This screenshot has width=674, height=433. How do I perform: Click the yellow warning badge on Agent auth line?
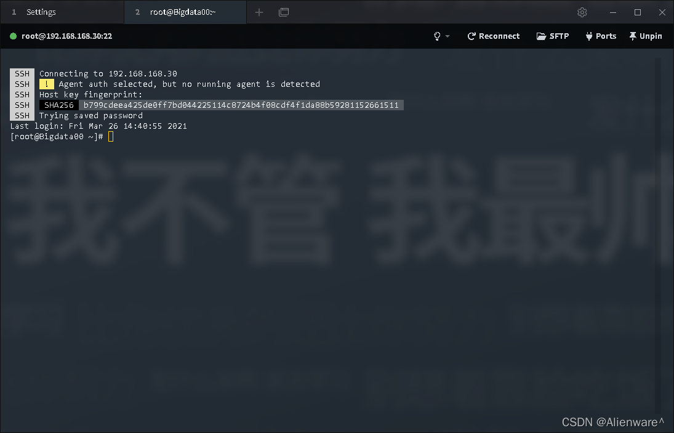click(47, 84)
